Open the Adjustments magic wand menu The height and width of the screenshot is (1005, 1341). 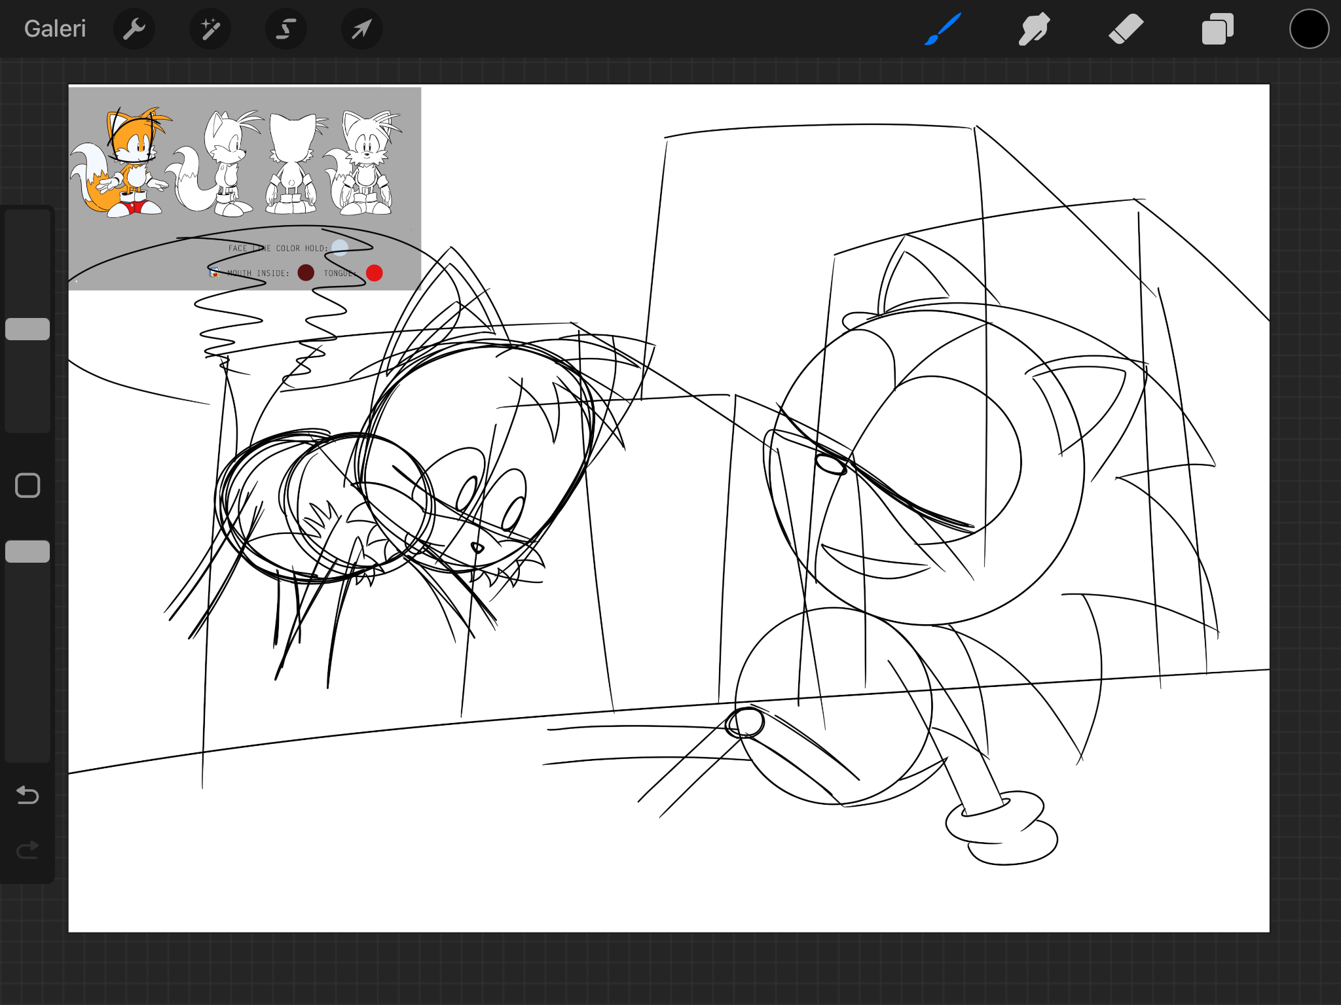(x=210, y=29)
